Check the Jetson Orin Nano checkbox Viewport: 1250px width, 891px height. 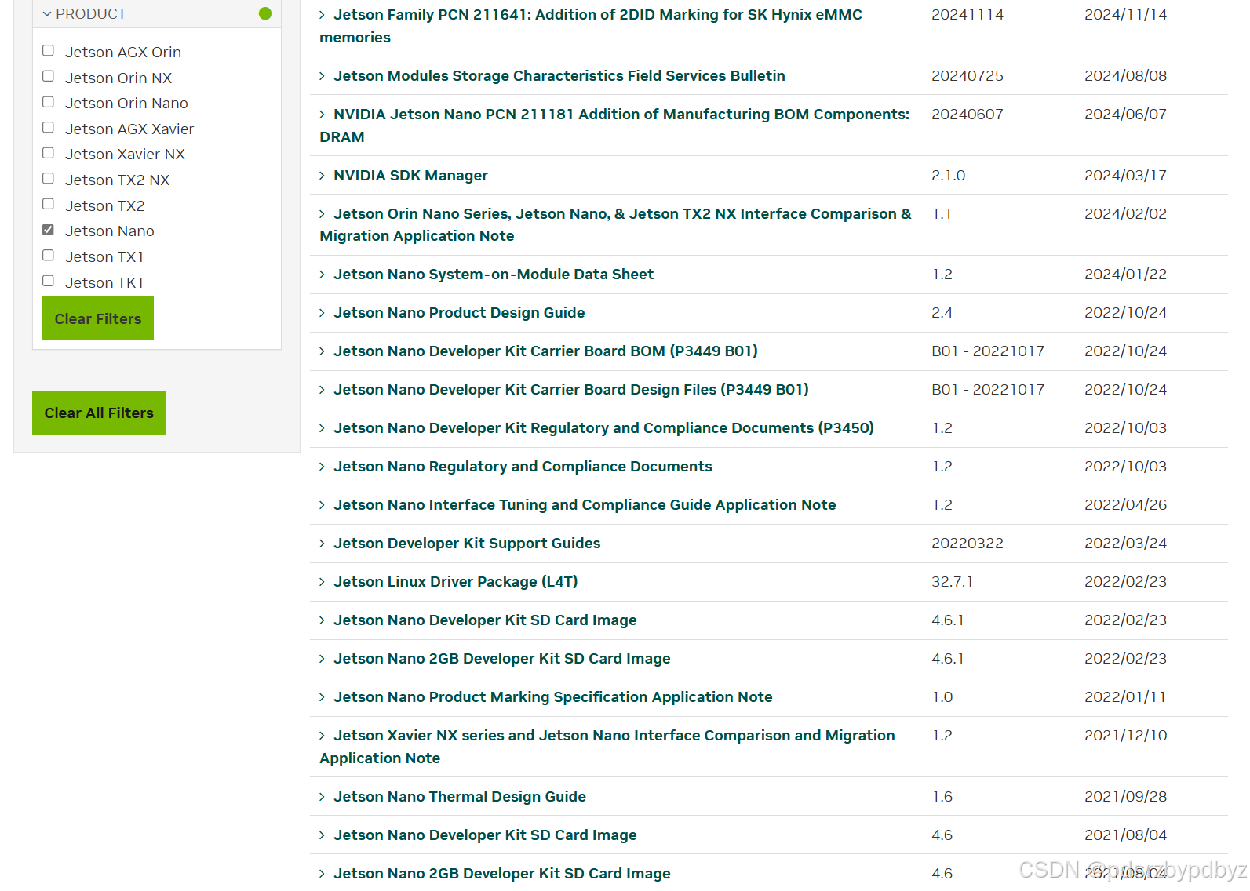[x=48, y=102]
